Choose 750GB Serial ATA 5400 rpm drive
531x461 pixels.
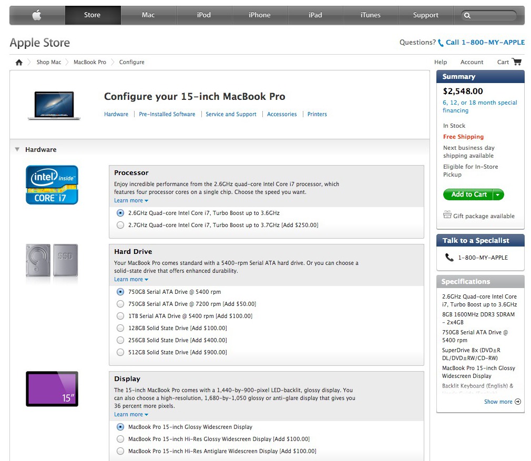[120, 292]
